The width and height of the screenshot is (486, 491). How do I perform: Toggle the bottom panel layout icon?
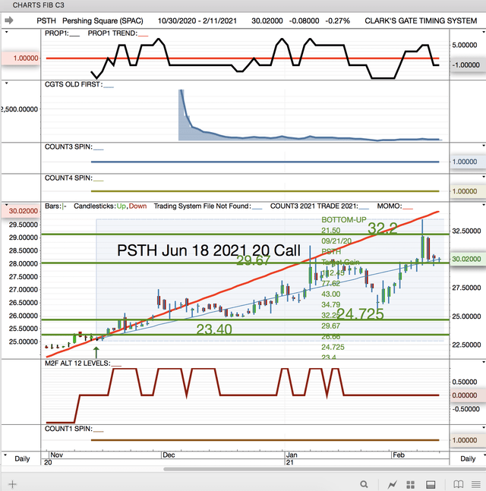[x=431, y=484]
